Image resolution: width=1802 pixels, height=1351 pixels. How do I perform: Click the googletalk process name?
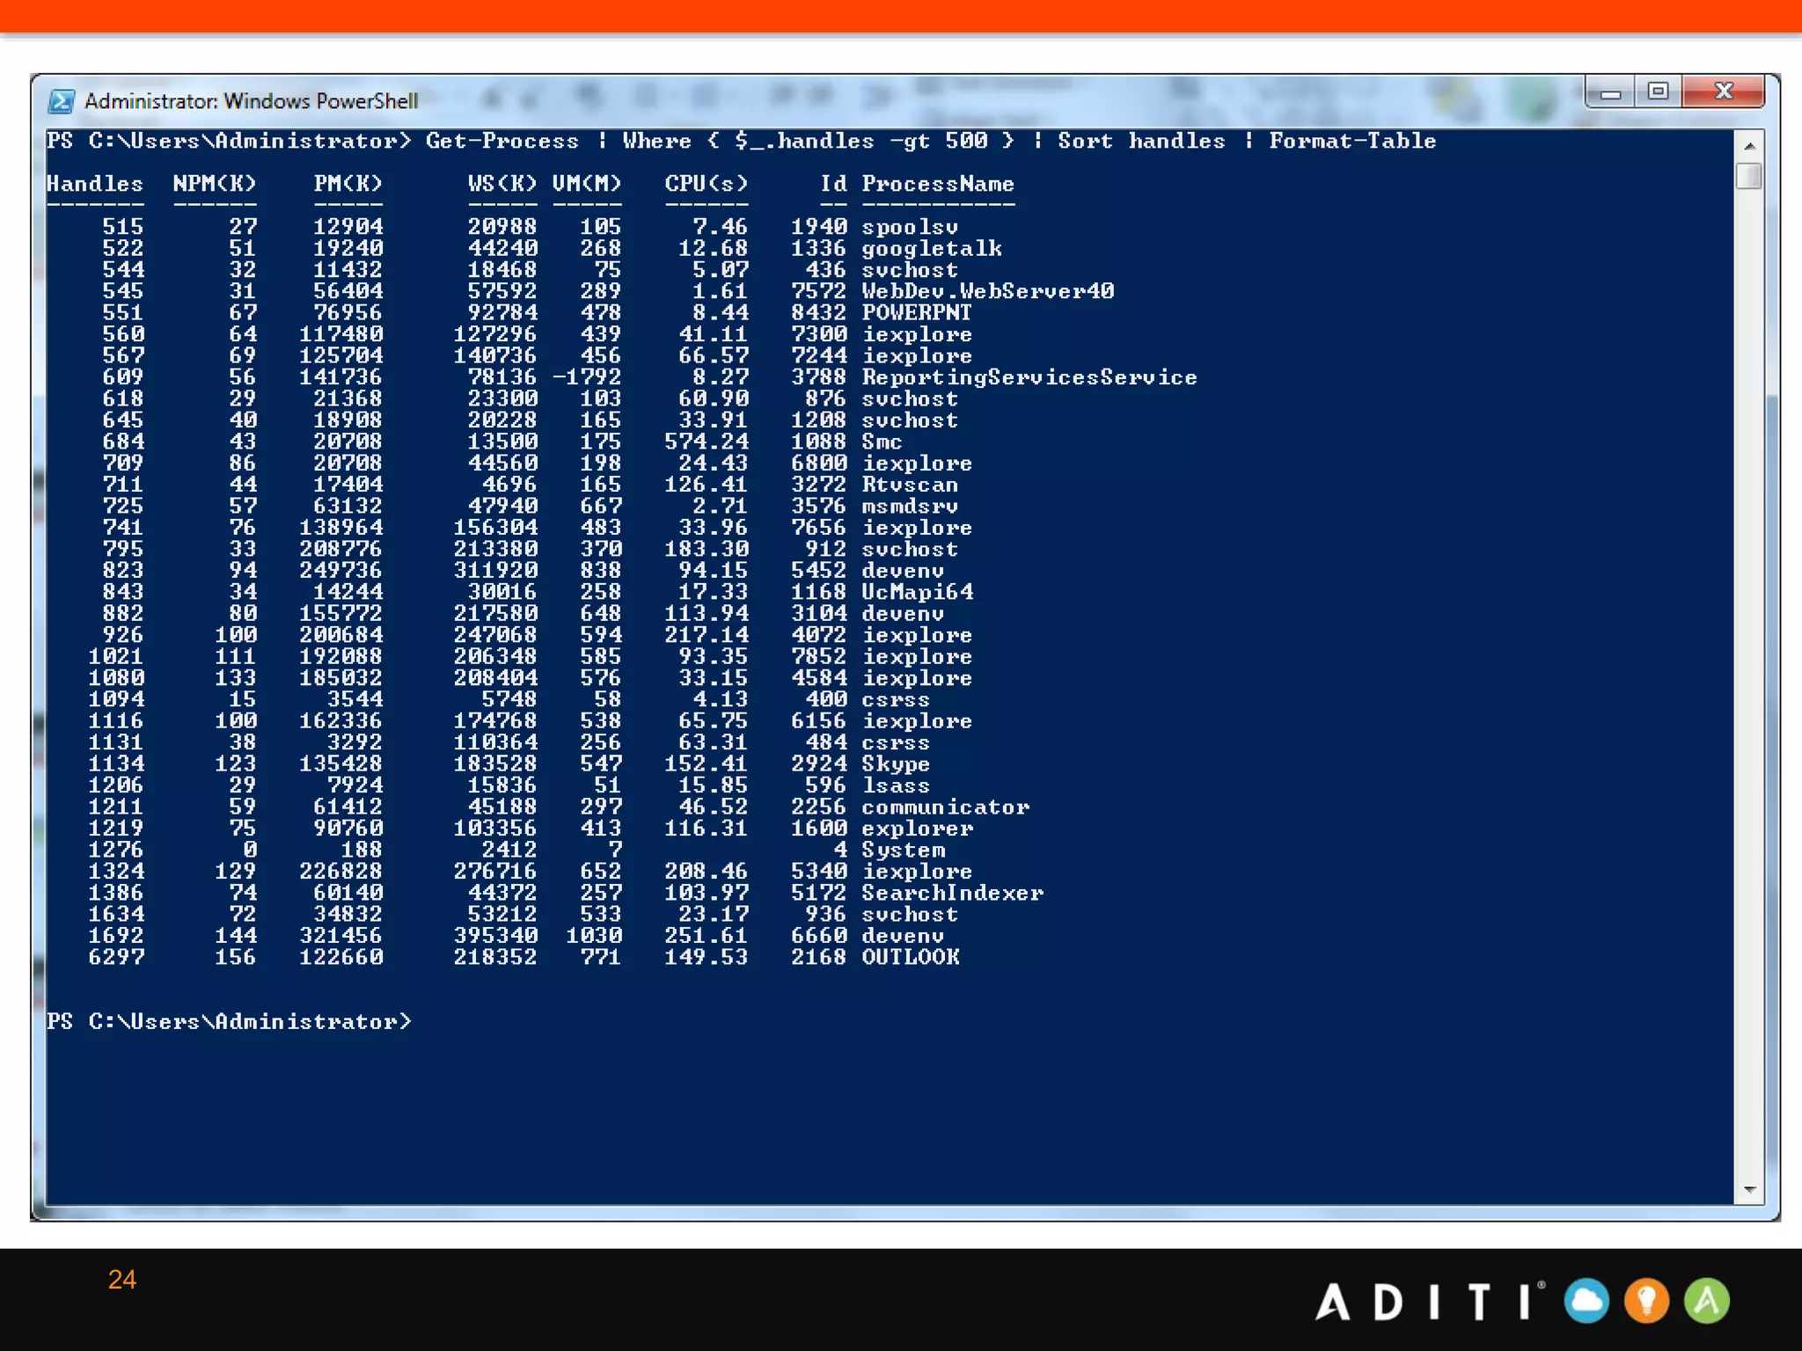click(931, 249)
